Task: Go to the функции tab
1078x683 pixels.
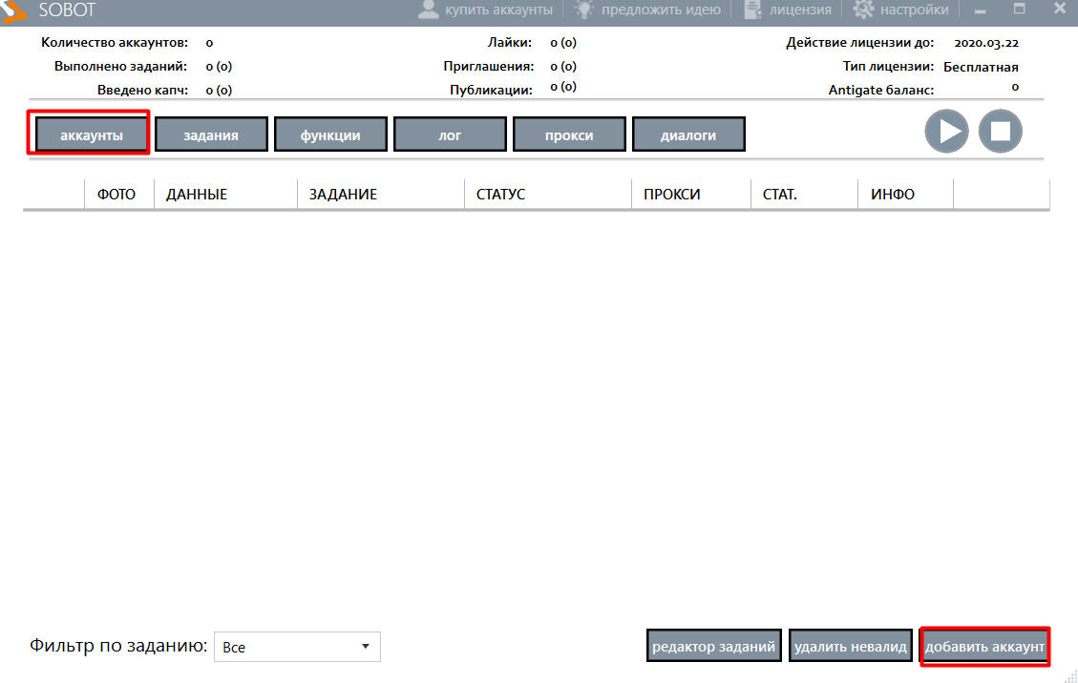Action: (330, 135)
